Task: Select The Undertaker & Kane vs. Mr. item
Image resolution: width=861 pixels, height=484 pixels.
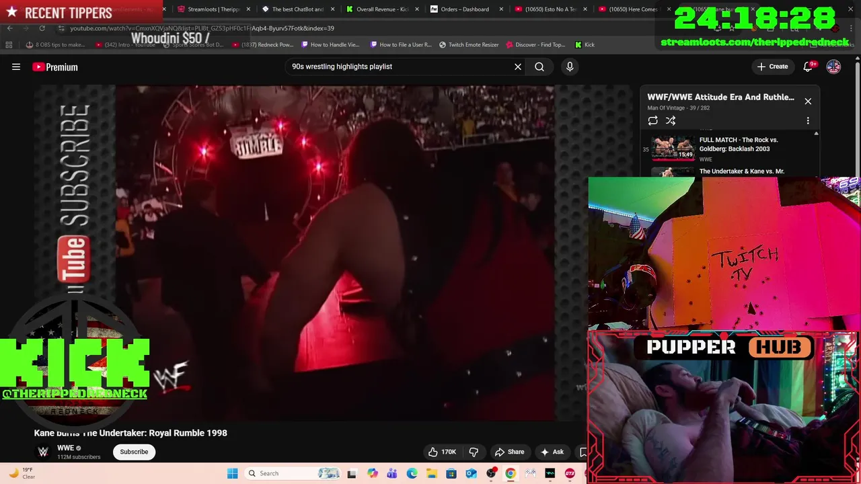Action: (742, 171)
